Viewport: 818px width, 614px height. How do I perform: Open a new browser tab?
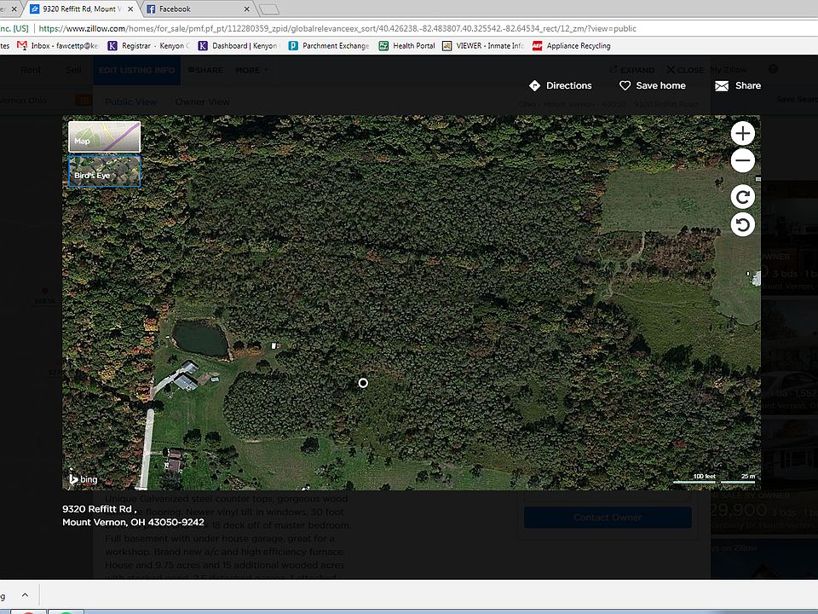tap(269, 9)
